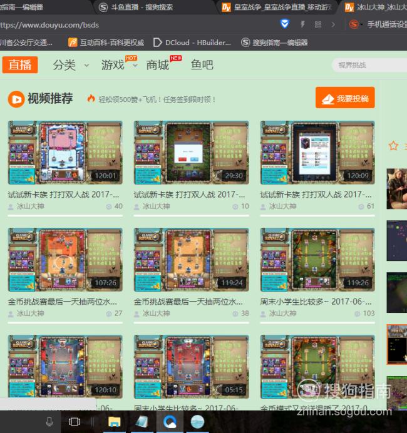Open the blue Q browser icon in taskbar
The height and width of the screenshot is (433, 407).
pos(170,422)
